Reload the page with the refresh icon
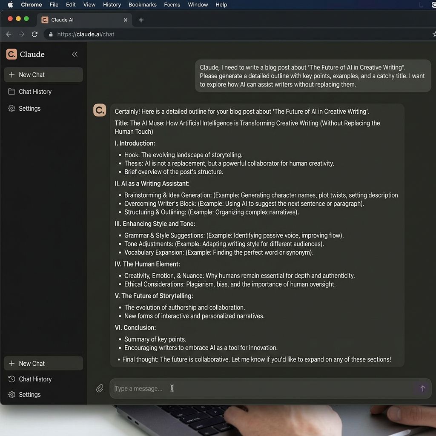 pos(35,34)
